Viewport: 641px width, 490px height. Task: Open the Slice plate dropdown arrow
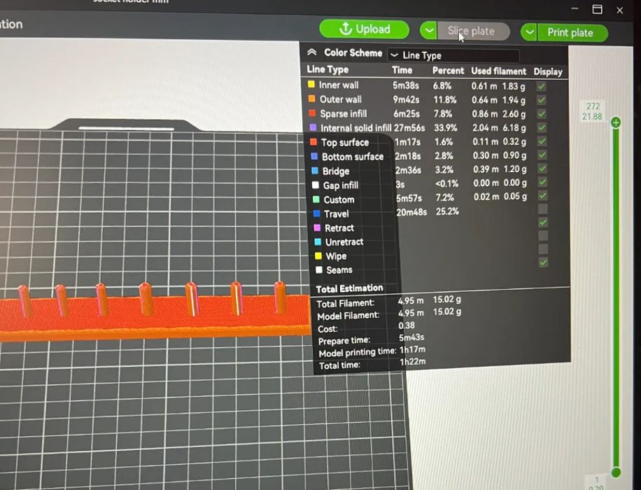tap(428, 31)
